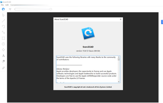Image resolution: width=163 pixels, height=103 pixels.
Task: Pick the Circle drawing tool
Action: [3, 44]
